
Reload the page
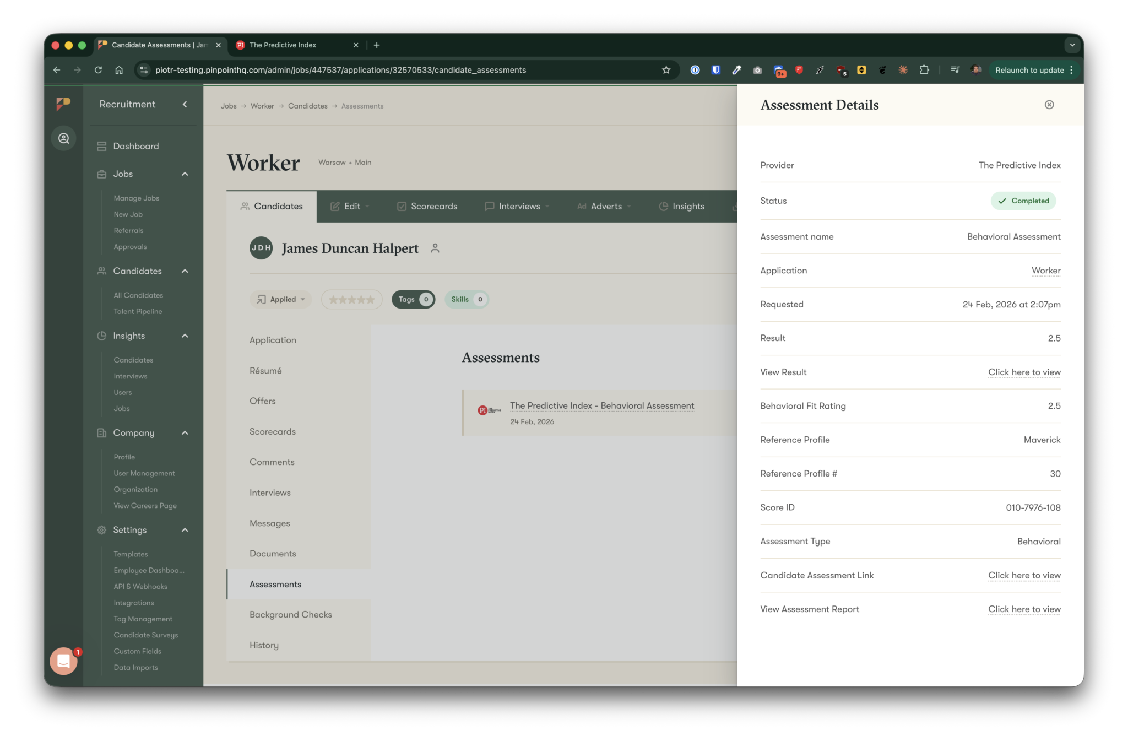(98, 70)
